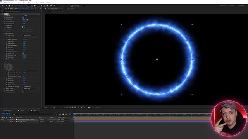Toggle the shy layers icon in timeline
The width and height of the screenshot is (248, 139).
60,114
